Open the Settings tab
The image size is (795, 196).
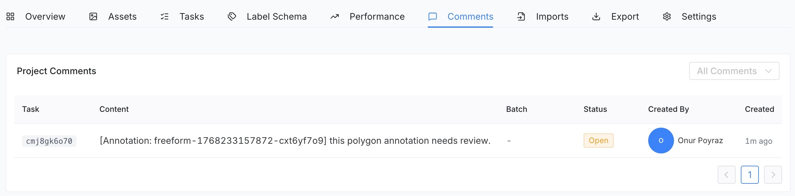click(699, 16)
